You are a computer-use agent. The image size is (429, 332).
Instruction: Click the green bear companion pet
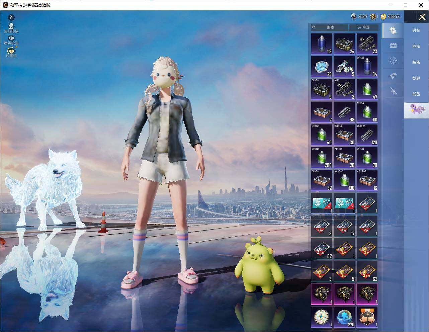tap(259, 265)
